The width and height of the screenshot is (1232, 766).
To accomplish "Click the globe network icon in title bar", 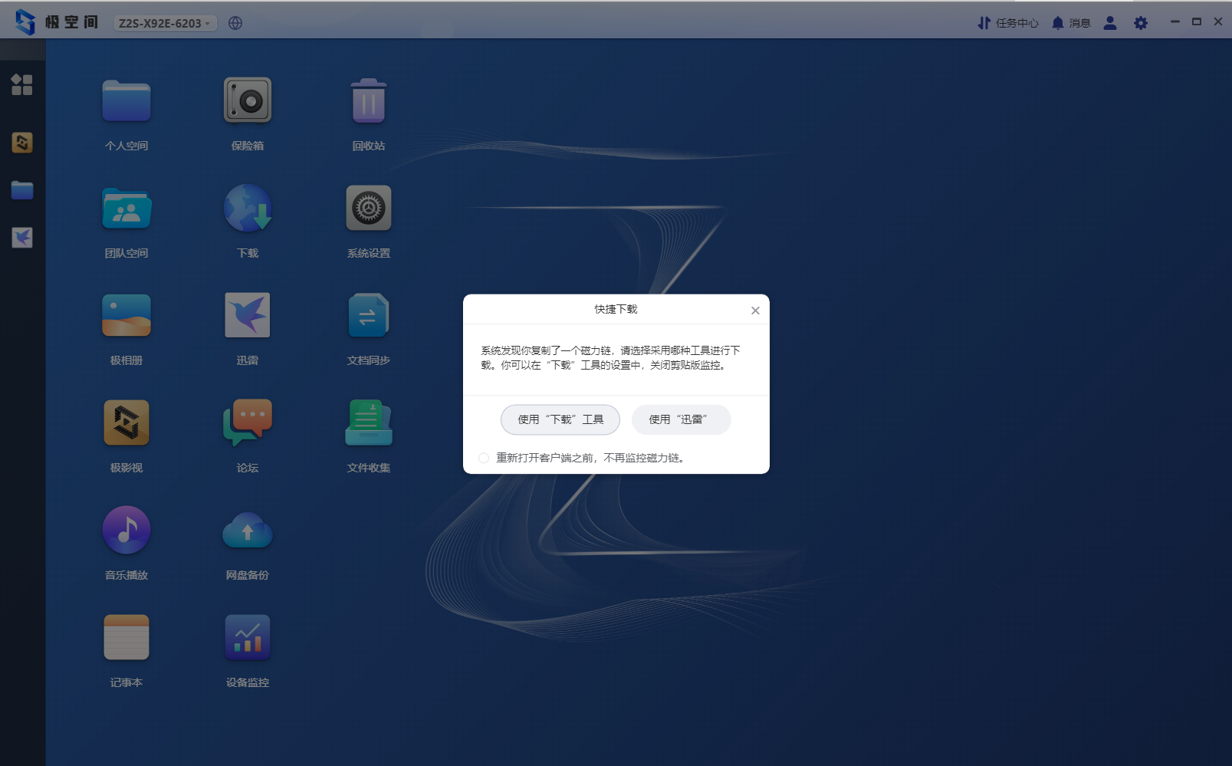I will 235,23.
